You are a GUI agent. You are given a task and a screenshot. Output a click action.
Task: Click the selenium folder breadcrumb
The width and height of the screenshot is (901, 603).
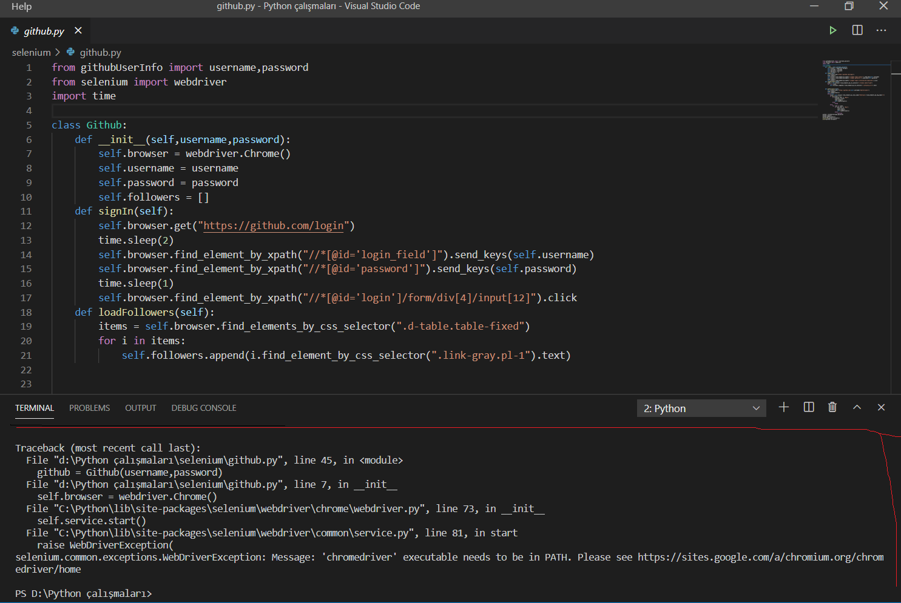(x=32, y=53)
